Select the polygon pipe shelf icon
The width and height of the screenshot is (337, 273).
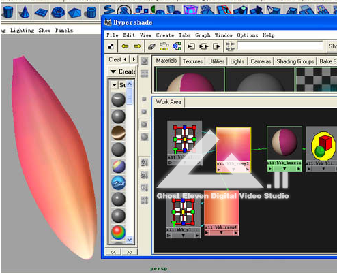coord(91,12)
